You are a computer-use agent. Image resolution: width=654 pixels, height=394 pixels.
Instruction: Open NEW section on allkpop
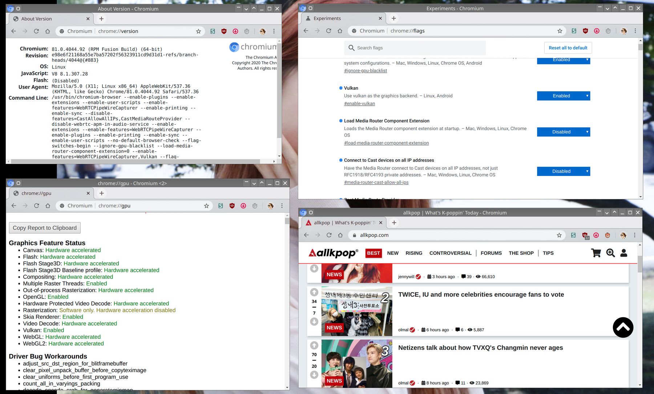[x=393, y=253]
